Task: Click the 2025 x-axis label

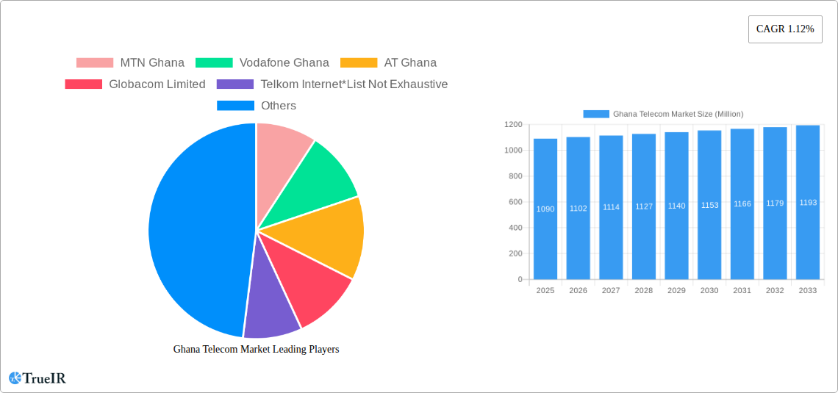Action: (x=545, y=290)
